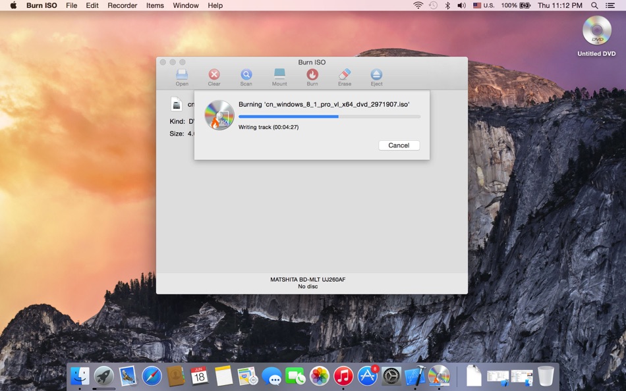Click the Eject toolbar icon

click(376, 74)
